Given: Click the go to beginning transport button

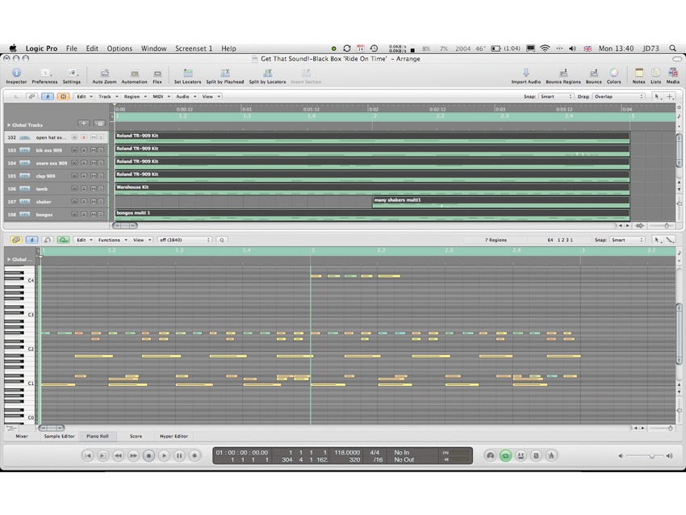Looking at the screenshot, I should (87, 455).
